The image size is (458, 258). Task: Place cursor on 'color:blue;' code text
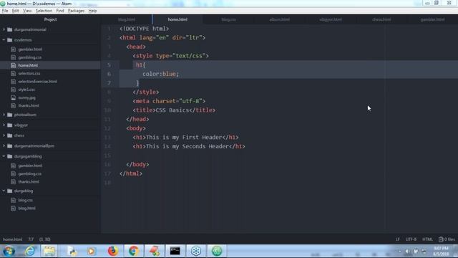(160, 74)
